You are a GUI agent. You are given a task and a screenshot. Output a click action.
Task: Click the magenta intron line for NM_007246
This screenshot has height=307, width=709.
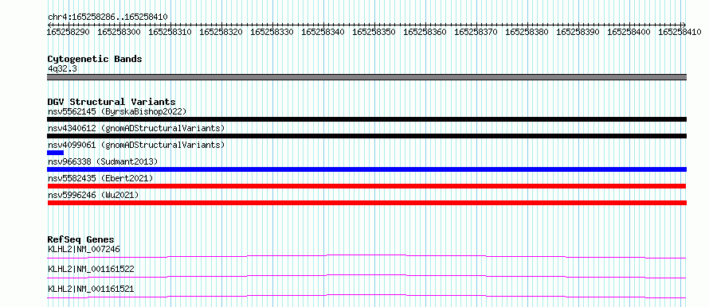pos(366,256)
